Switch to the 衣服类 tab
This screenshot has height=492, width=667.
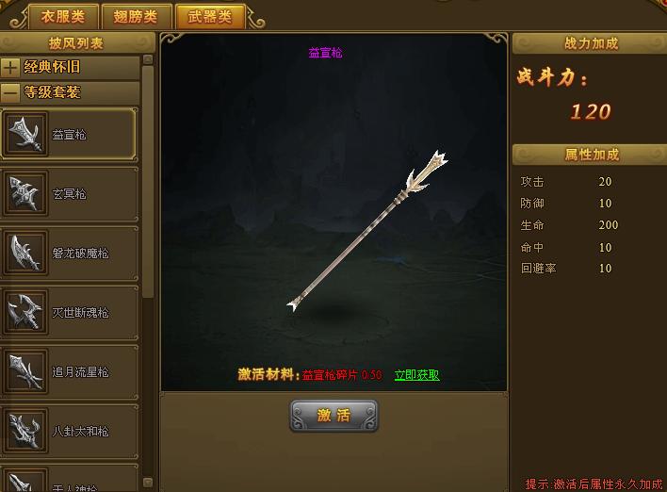(x=63, y=17)
